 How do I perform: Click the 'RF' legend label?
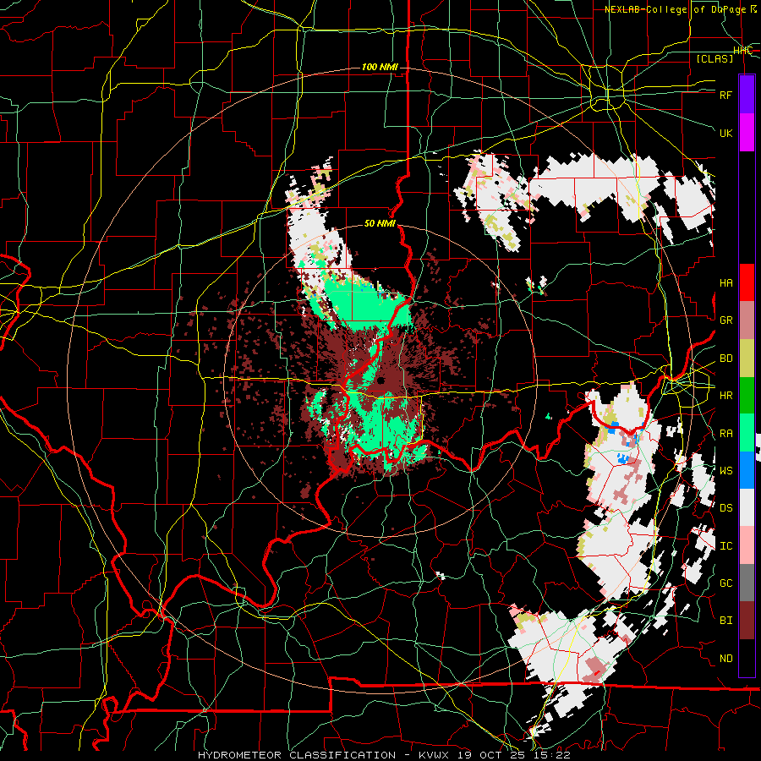tap(725, 95)
